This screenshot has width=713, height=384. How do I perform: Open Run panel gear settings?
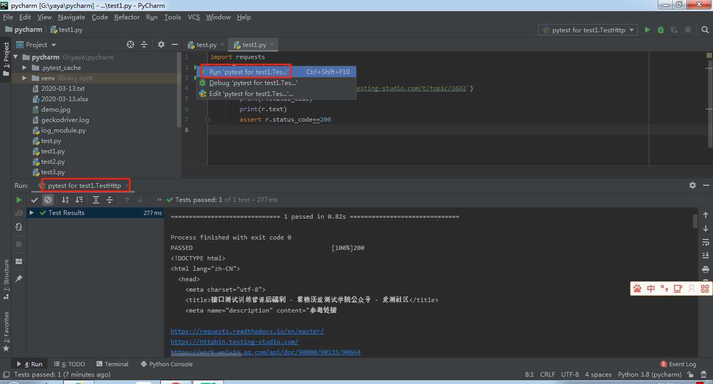693,185
